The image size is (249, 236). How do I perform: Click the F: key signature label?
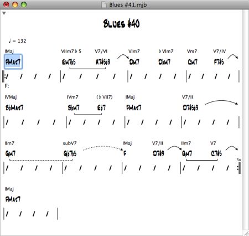pyautogui.click(x=7, y=86)
